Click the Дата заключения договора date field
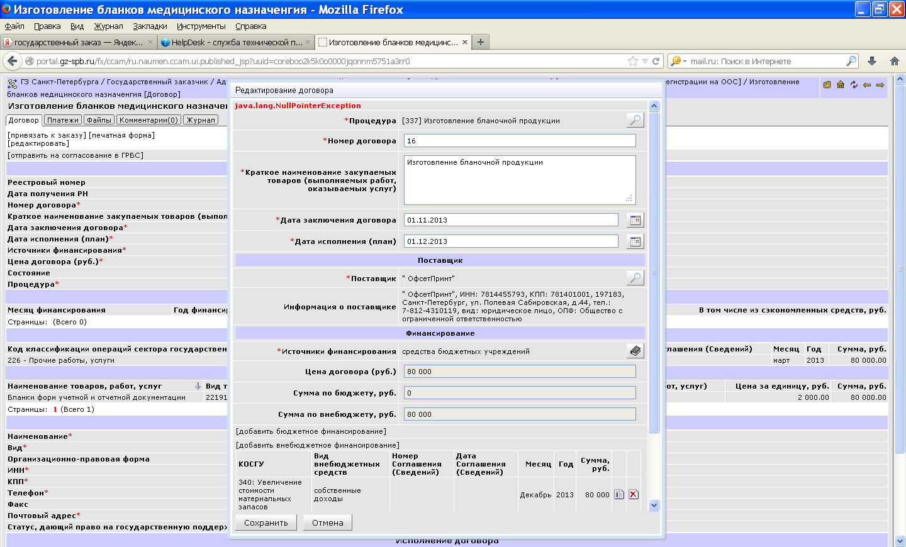The image size is (906, 547). [x=511, y=220]
